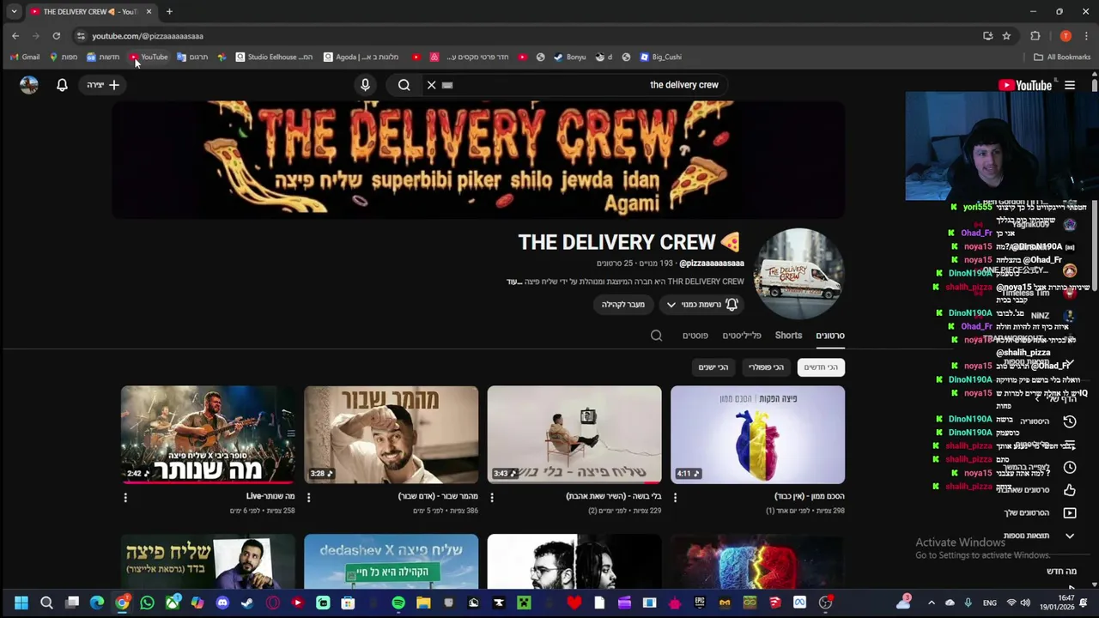This screenshot has height=618, width=1099.
Task: Switch to the Playlists (פלייליסטים) tab
Action: (x=742, y=336)
